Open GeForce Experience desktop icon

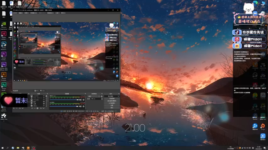(4, 25)
